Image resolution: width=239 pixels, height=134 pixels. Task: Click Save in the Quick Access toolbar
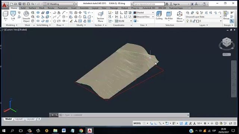(20, 4)
